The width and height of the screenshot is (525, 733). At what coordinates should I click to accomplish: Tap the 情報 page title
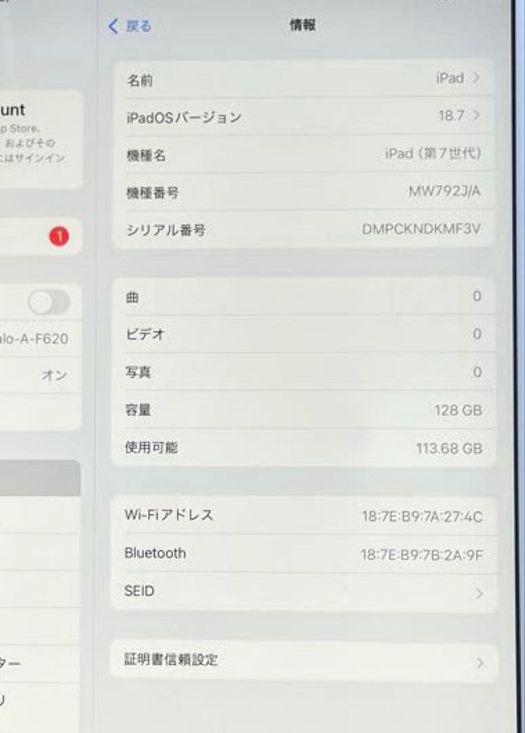pyautogui.click(x=303, y=25)
